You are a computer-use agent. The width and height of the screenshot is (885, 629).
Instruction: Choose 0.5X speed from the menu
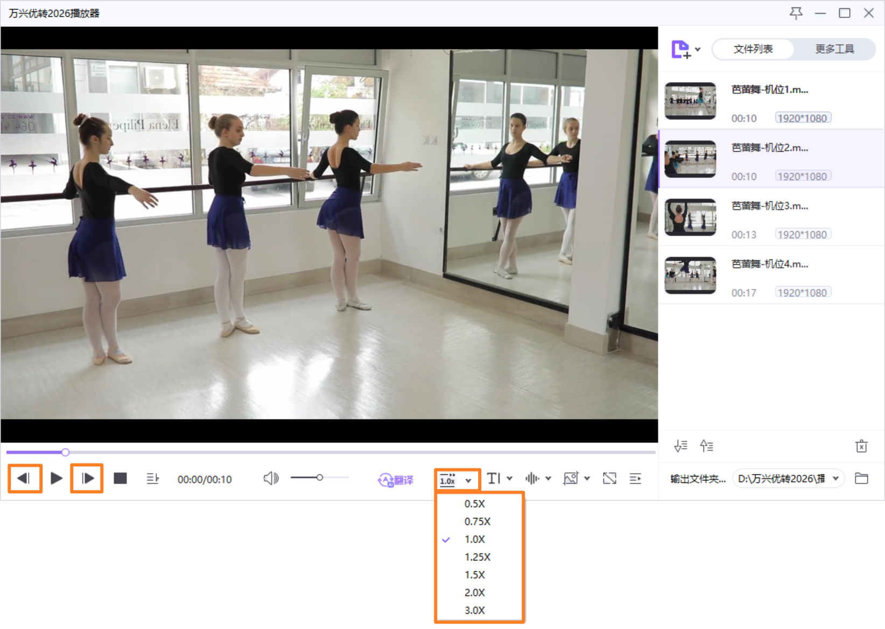click(x=475, y=504)
